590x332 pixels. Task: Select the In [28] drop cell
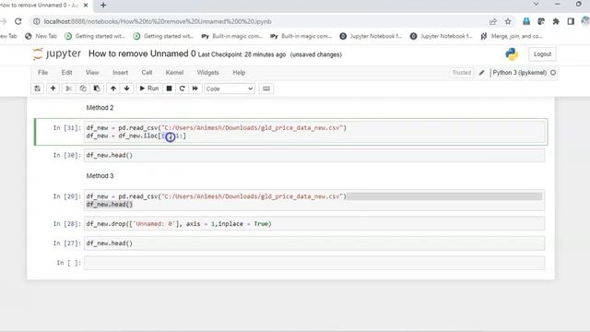[314, 224]
